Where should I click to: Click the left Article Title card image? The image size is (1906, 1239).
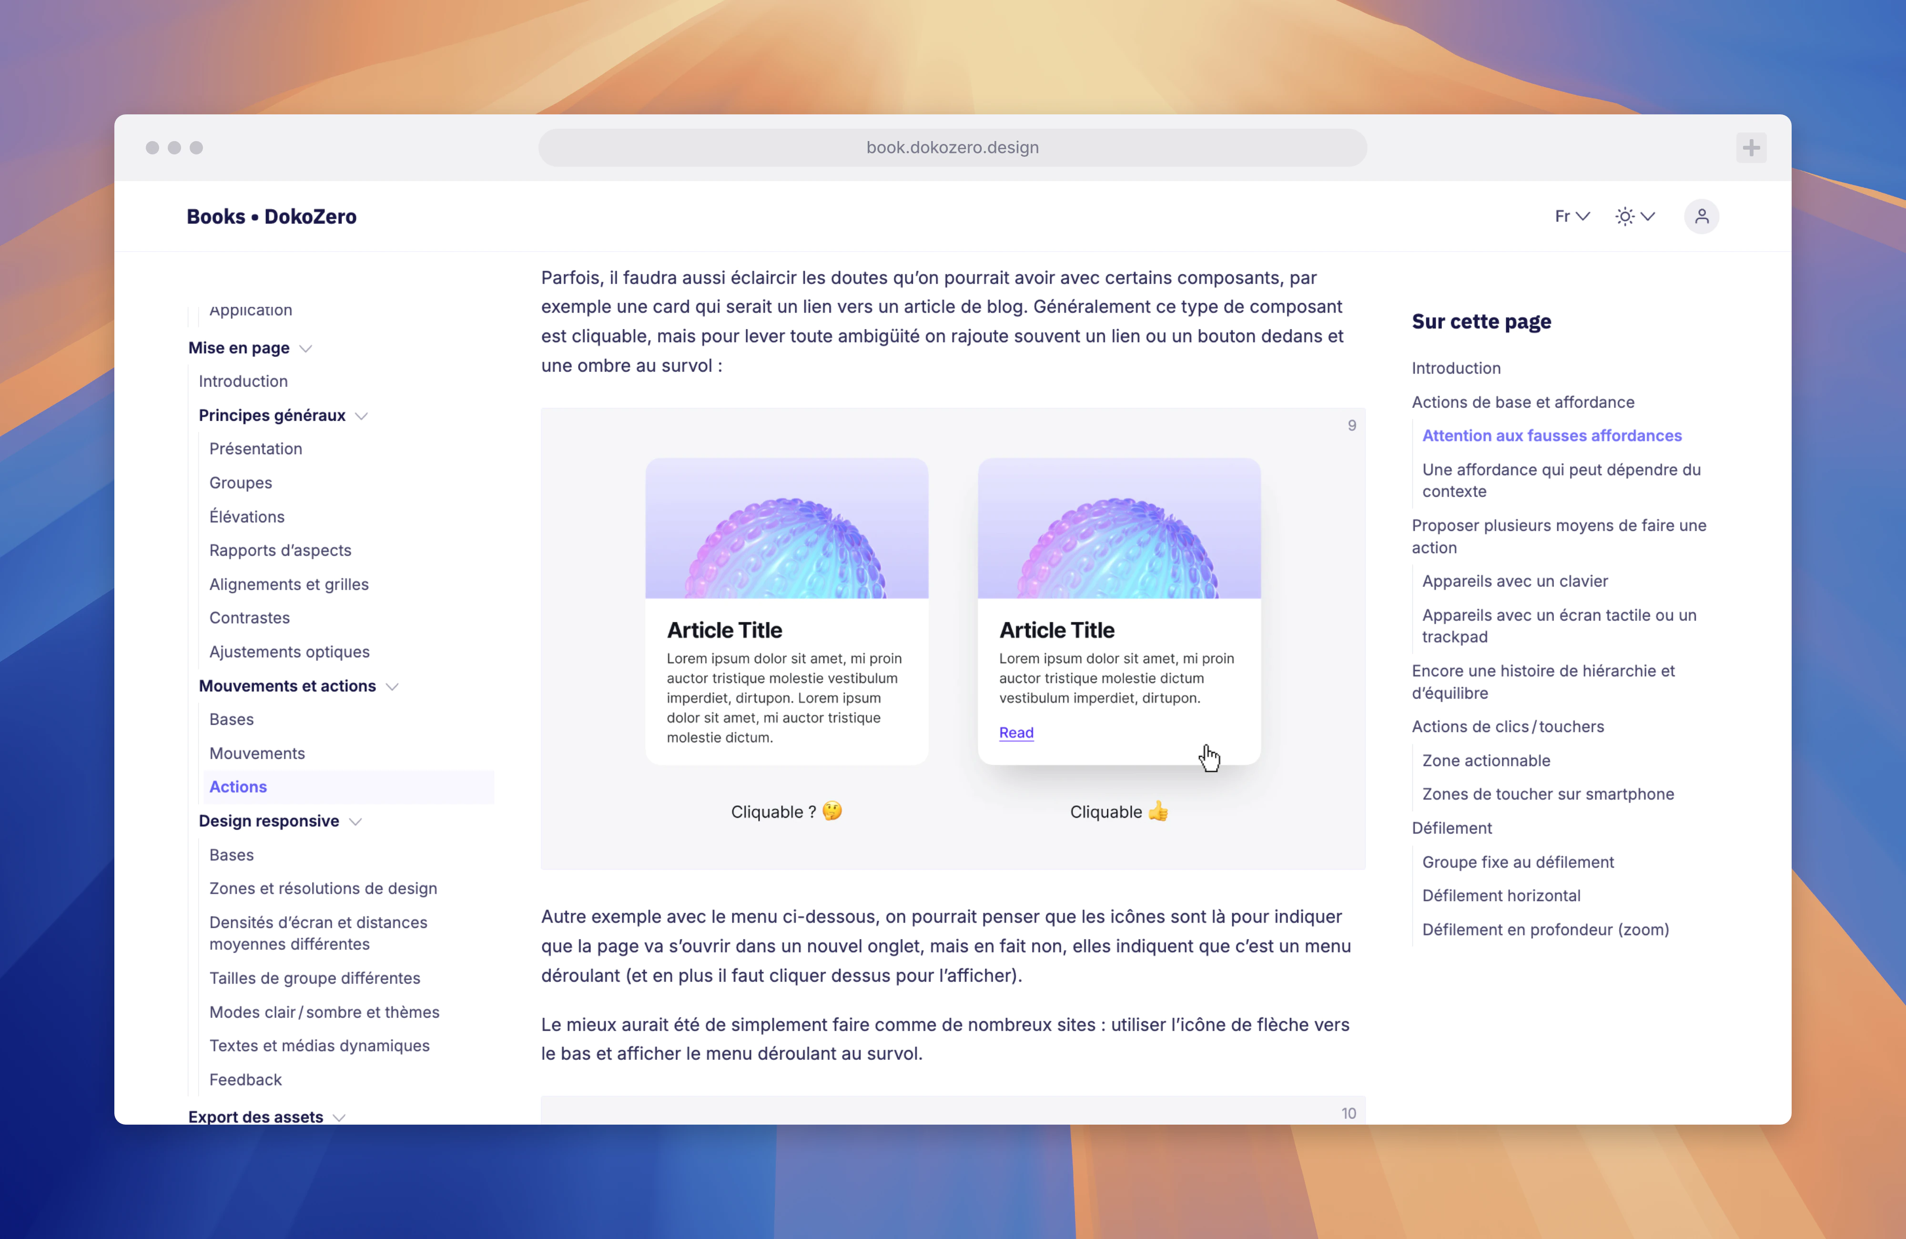[786, 528]
